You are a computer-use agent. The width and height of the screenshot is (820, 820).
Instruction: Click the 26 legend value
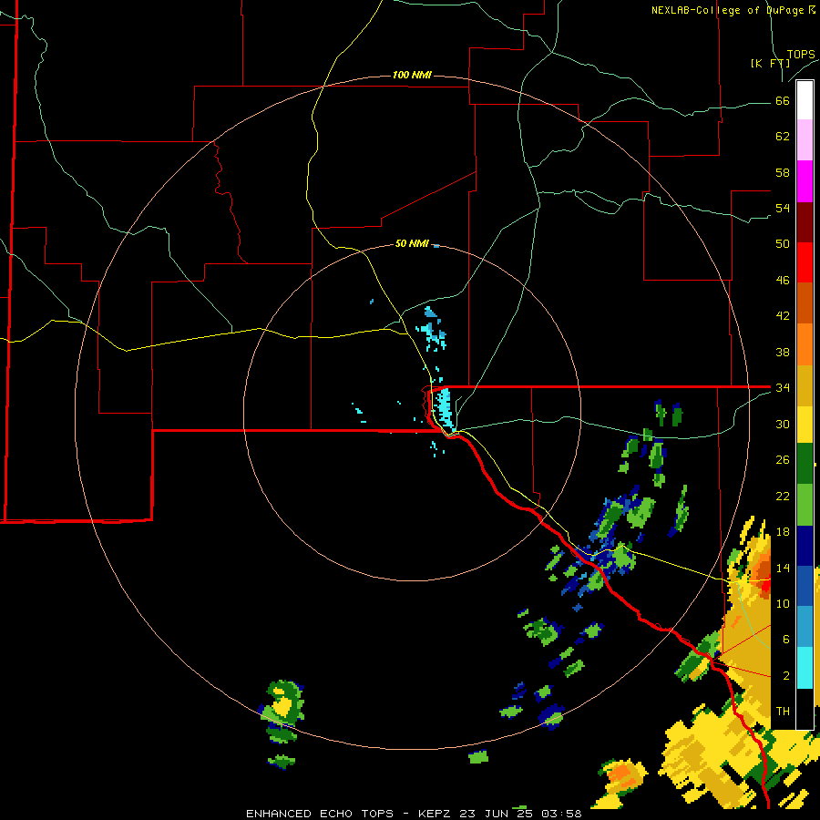click(x=783, y=460)
